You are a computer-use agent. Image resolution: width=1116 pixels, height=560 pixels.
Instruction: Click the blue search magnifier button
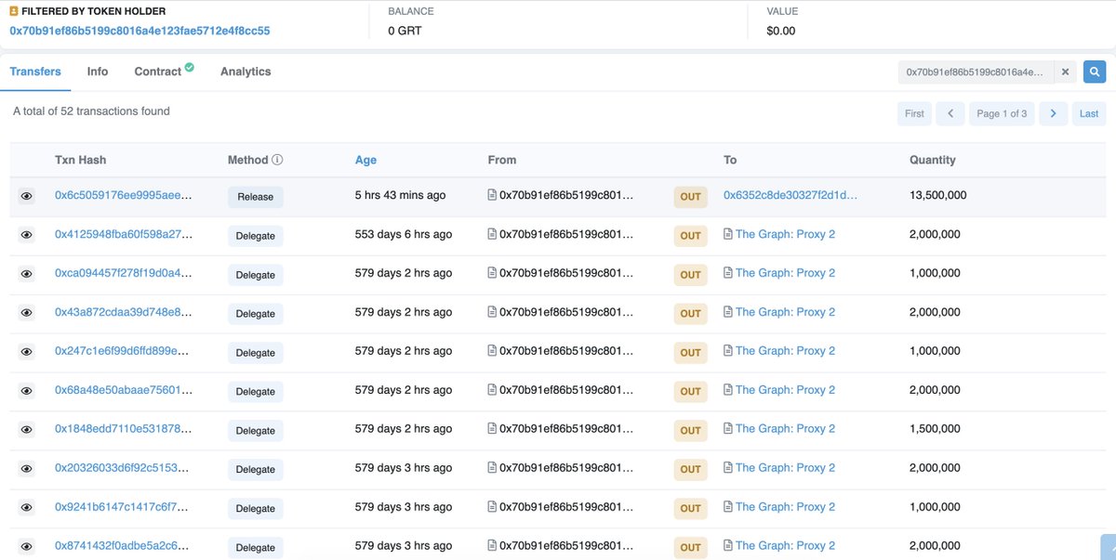pos(1095,72)
